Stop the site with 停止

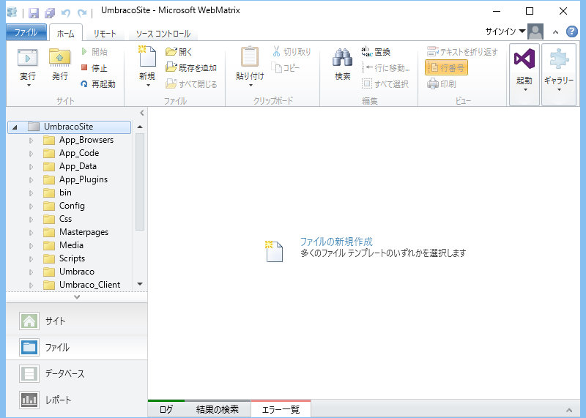pos(94,68)
